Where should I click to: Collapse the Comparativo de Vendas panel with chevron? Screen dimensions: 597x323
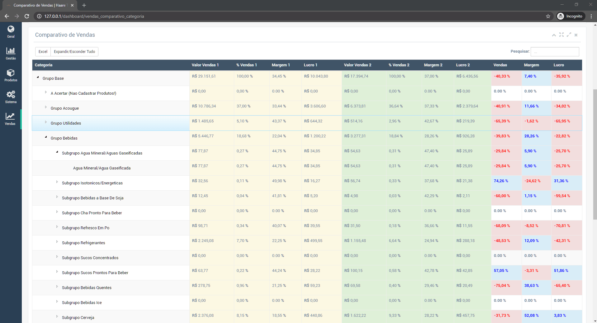point(554,35)
